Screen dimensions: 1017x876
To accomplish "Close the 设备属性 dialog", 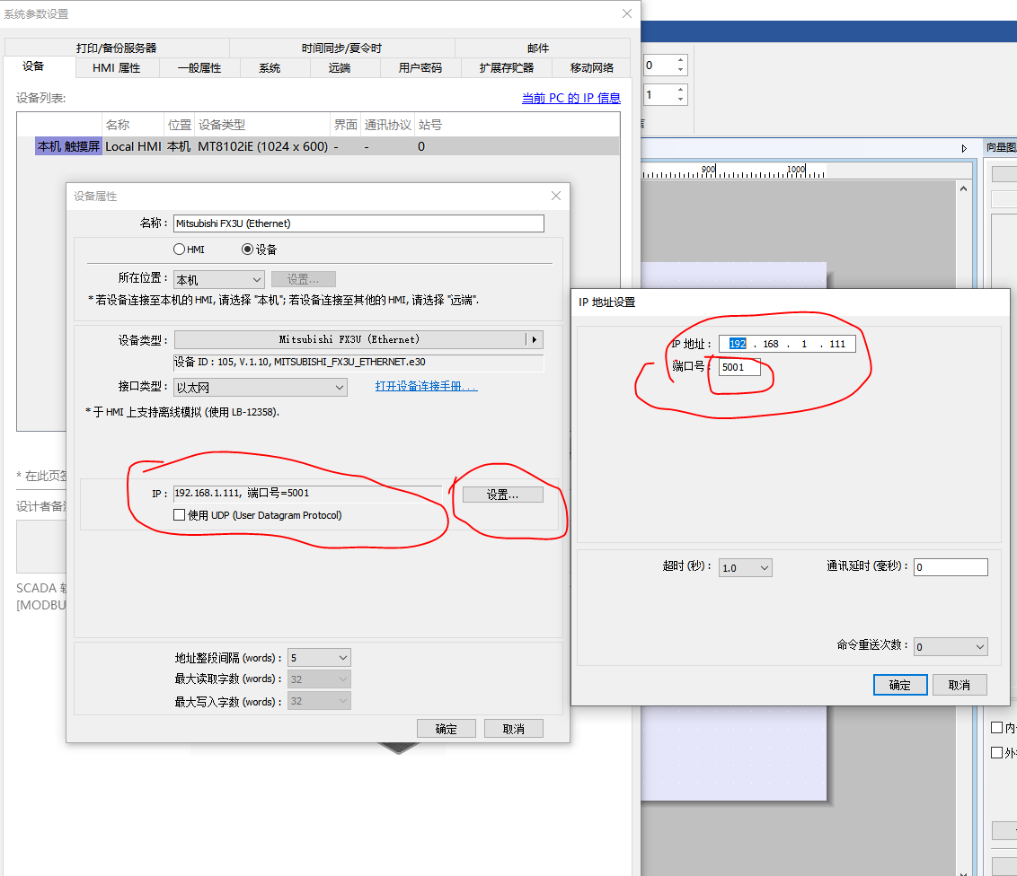I will coord(555,196).
